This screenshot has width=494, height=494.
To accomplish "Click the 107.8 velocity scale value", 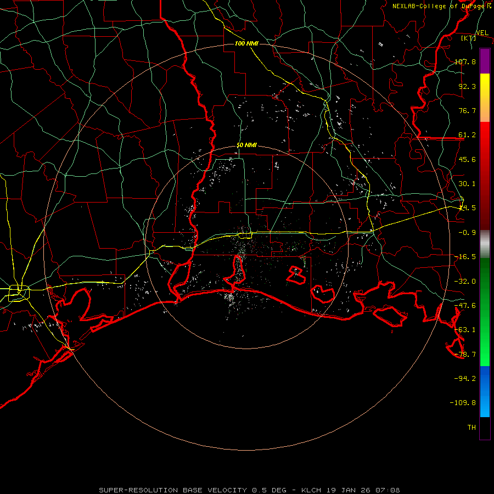I will [x=465, y=61].
